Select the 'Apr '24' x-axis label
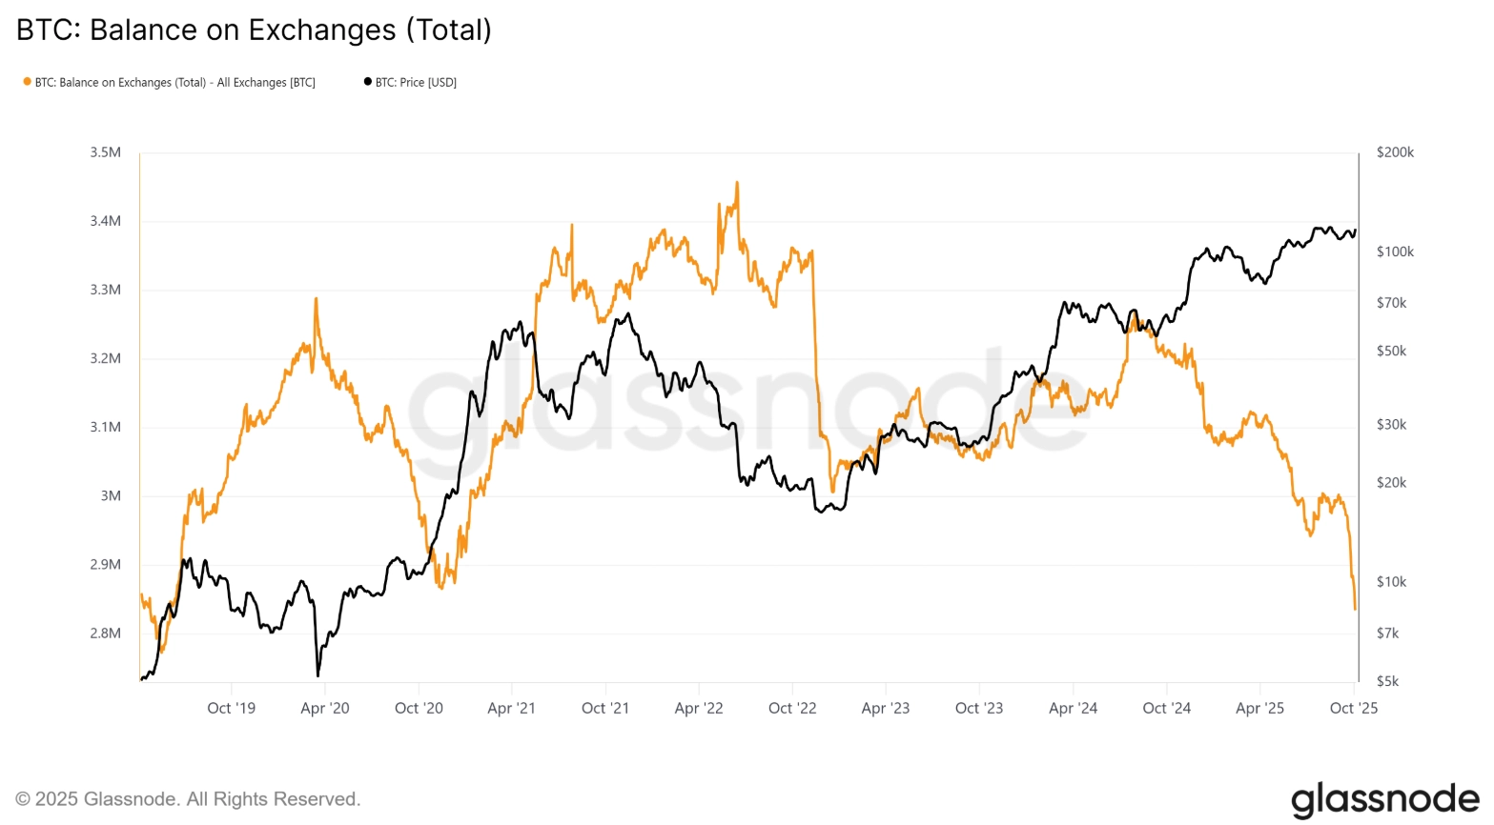 (x=1073, y=708)
